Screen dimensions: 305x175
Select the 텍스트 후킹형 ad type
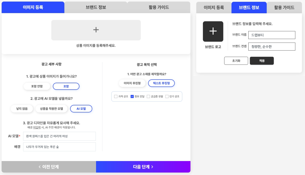click(x=162, y=83)
